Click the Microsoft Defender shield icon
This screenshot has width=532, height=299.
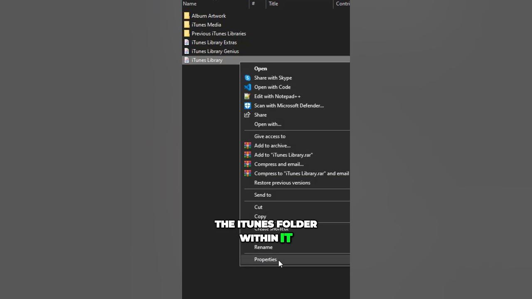click(x=247, y=105)
